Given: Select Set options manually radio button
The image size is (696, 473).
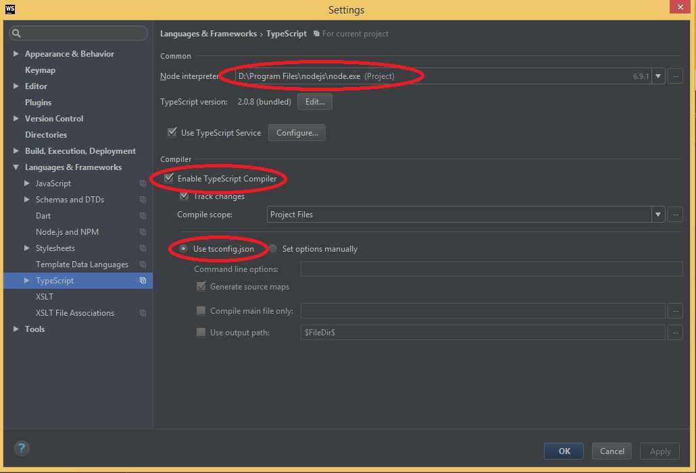Looking at the screenshot, I should (272, 249).
